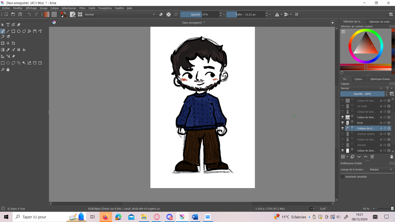Pick the Fill bucket tool
Screen dimensions: 395x222
(x=24, y=50)
